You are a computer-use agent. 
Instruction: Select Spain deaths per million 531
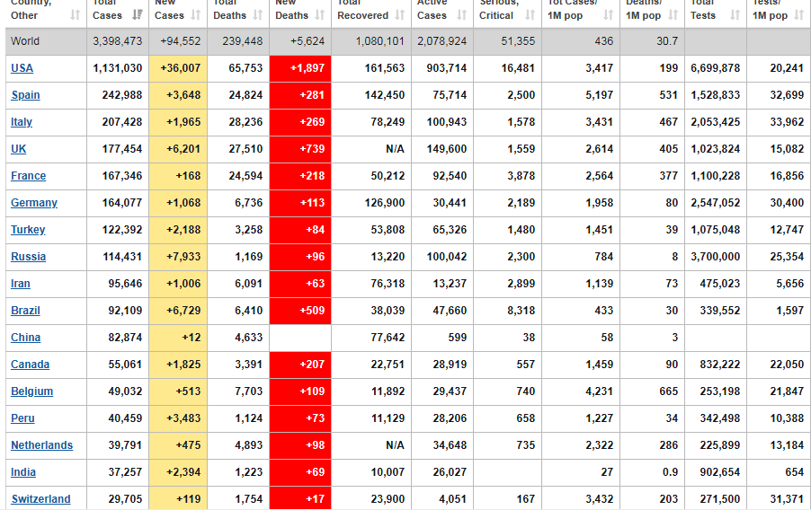(668, 95)
